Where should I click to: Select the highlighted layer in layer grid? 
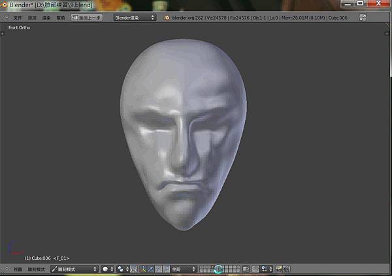(x=219, y=269)
